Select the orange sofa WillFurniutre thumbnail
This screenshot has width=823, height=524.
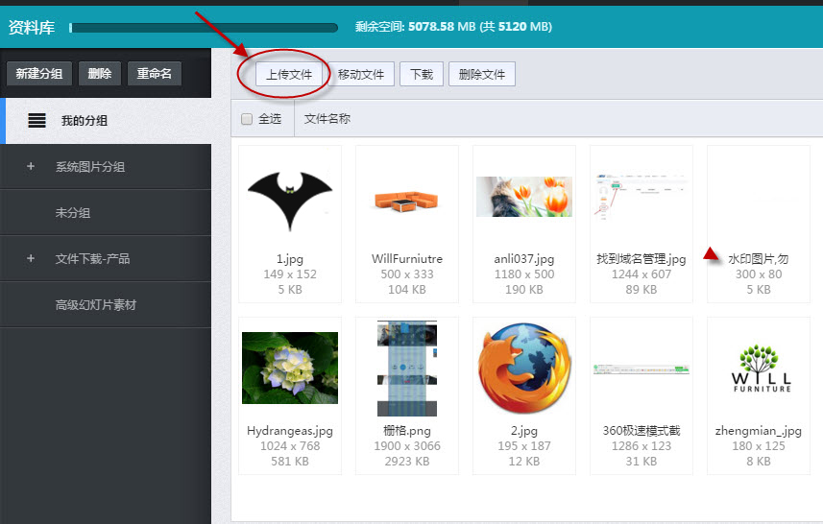tap(407, 199)
